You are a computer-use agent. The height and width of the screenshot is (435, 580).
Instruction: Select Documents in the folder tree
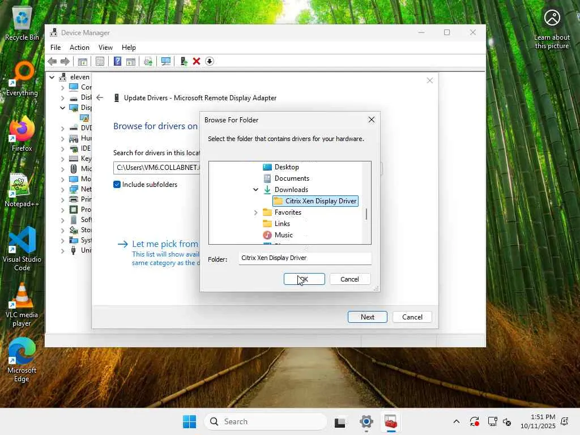point(292,178)
